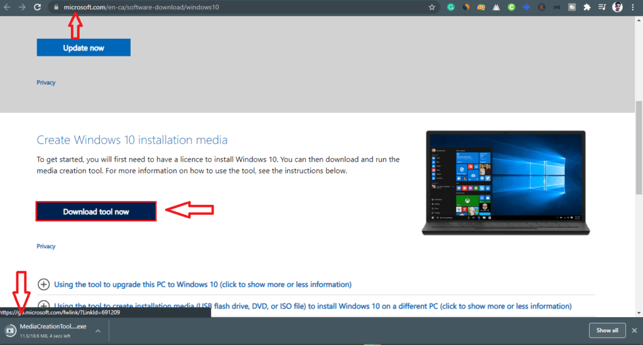
Task: Open MediaCreationTool download options chevron
Action: pos(98,331)
